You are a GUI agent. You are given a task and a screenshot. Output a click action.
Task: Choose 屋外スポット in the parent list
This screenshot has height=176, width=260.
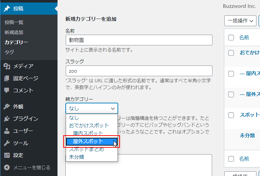(x=88, y=141)
